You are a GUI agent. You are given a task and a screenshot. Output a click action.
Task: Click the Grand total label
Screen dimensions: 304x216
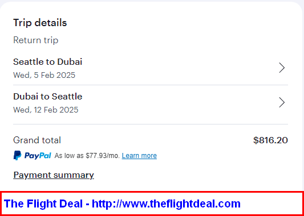pos(37,140)
